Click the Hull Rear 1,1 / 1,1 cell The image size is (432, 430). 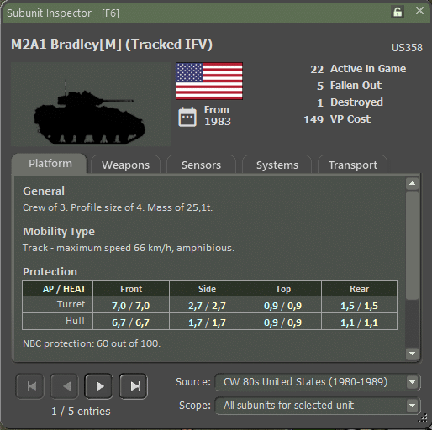[x=359, y=322]
